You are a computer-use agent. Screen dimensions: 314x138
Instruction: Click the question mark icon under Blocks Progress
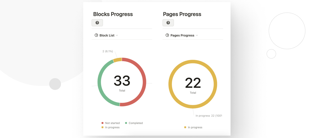(x=97, y=23)
